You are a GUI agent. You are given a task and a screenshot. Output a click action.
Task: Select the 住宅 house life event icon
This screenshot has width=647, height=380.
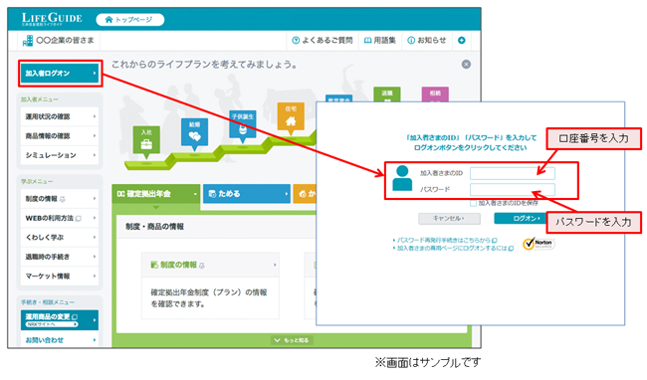pyautogui.click(x=291, y=117)
